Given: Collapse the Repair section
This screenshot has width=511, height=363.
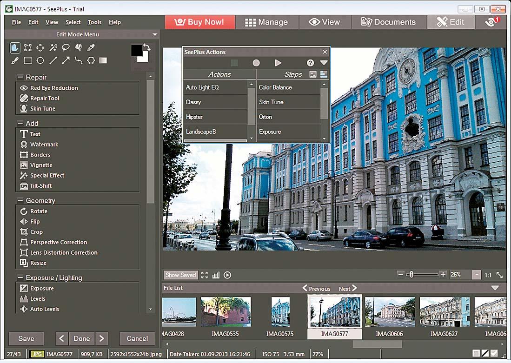Looking at the screenshot, I should pyautogui.click(x=20, y=77).
